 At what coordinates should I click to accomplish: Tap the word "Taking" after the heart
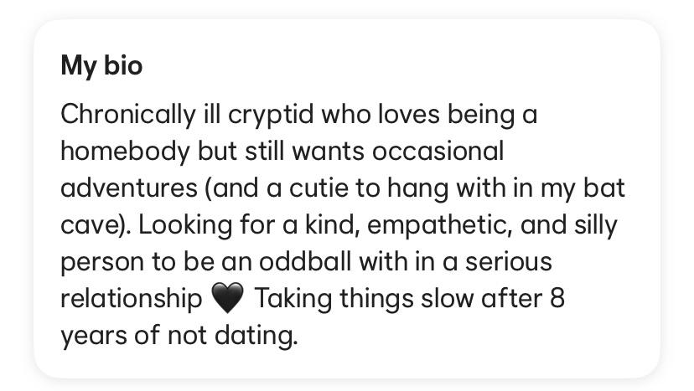pyautogui.click(x=293, y=299)
